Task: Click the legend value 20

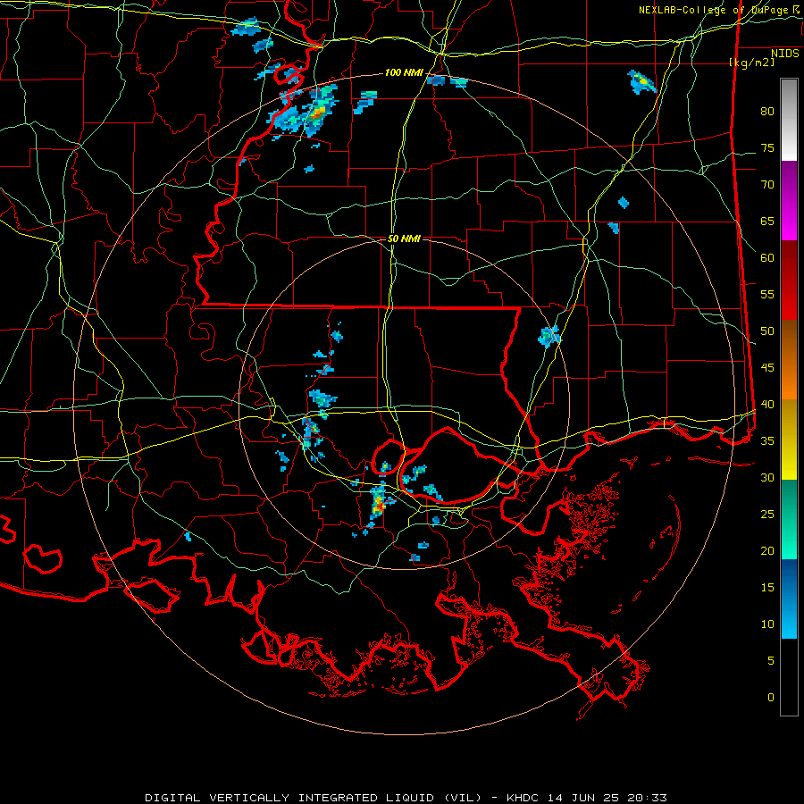Action: coord(767,551)
